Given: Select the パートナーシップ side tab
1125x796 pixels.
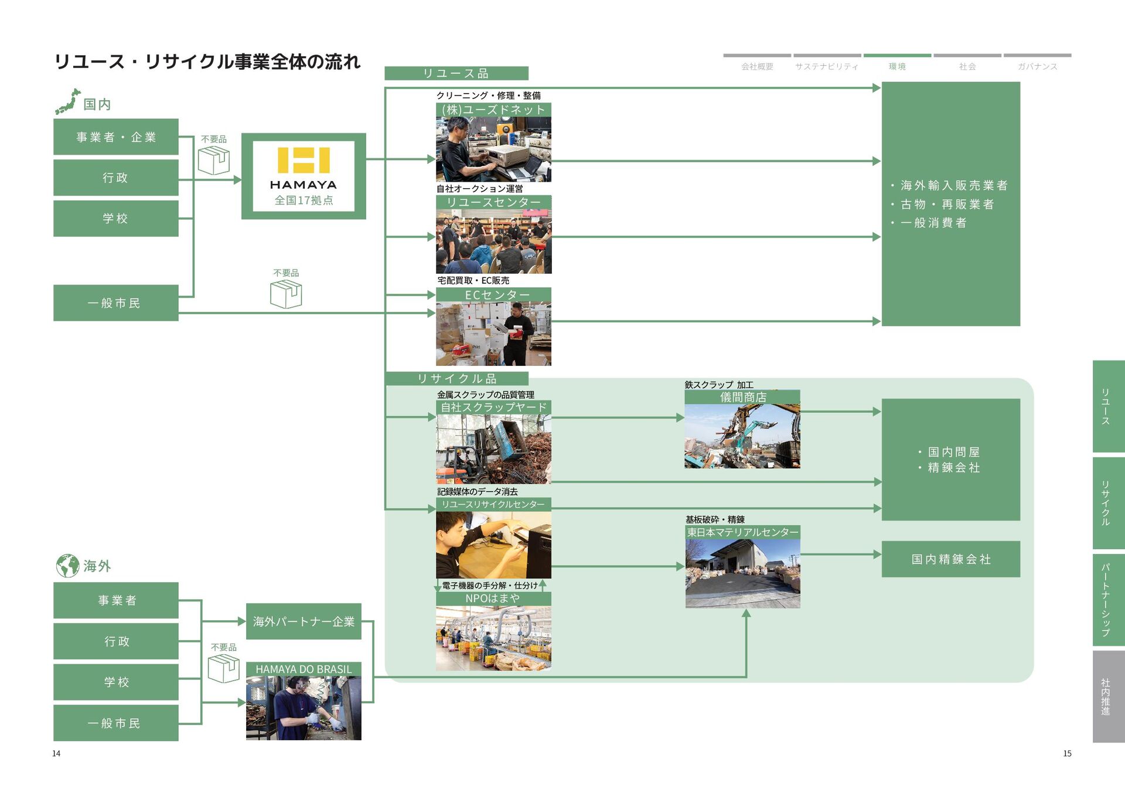Looking at the screenshot, I should 1107,600.
